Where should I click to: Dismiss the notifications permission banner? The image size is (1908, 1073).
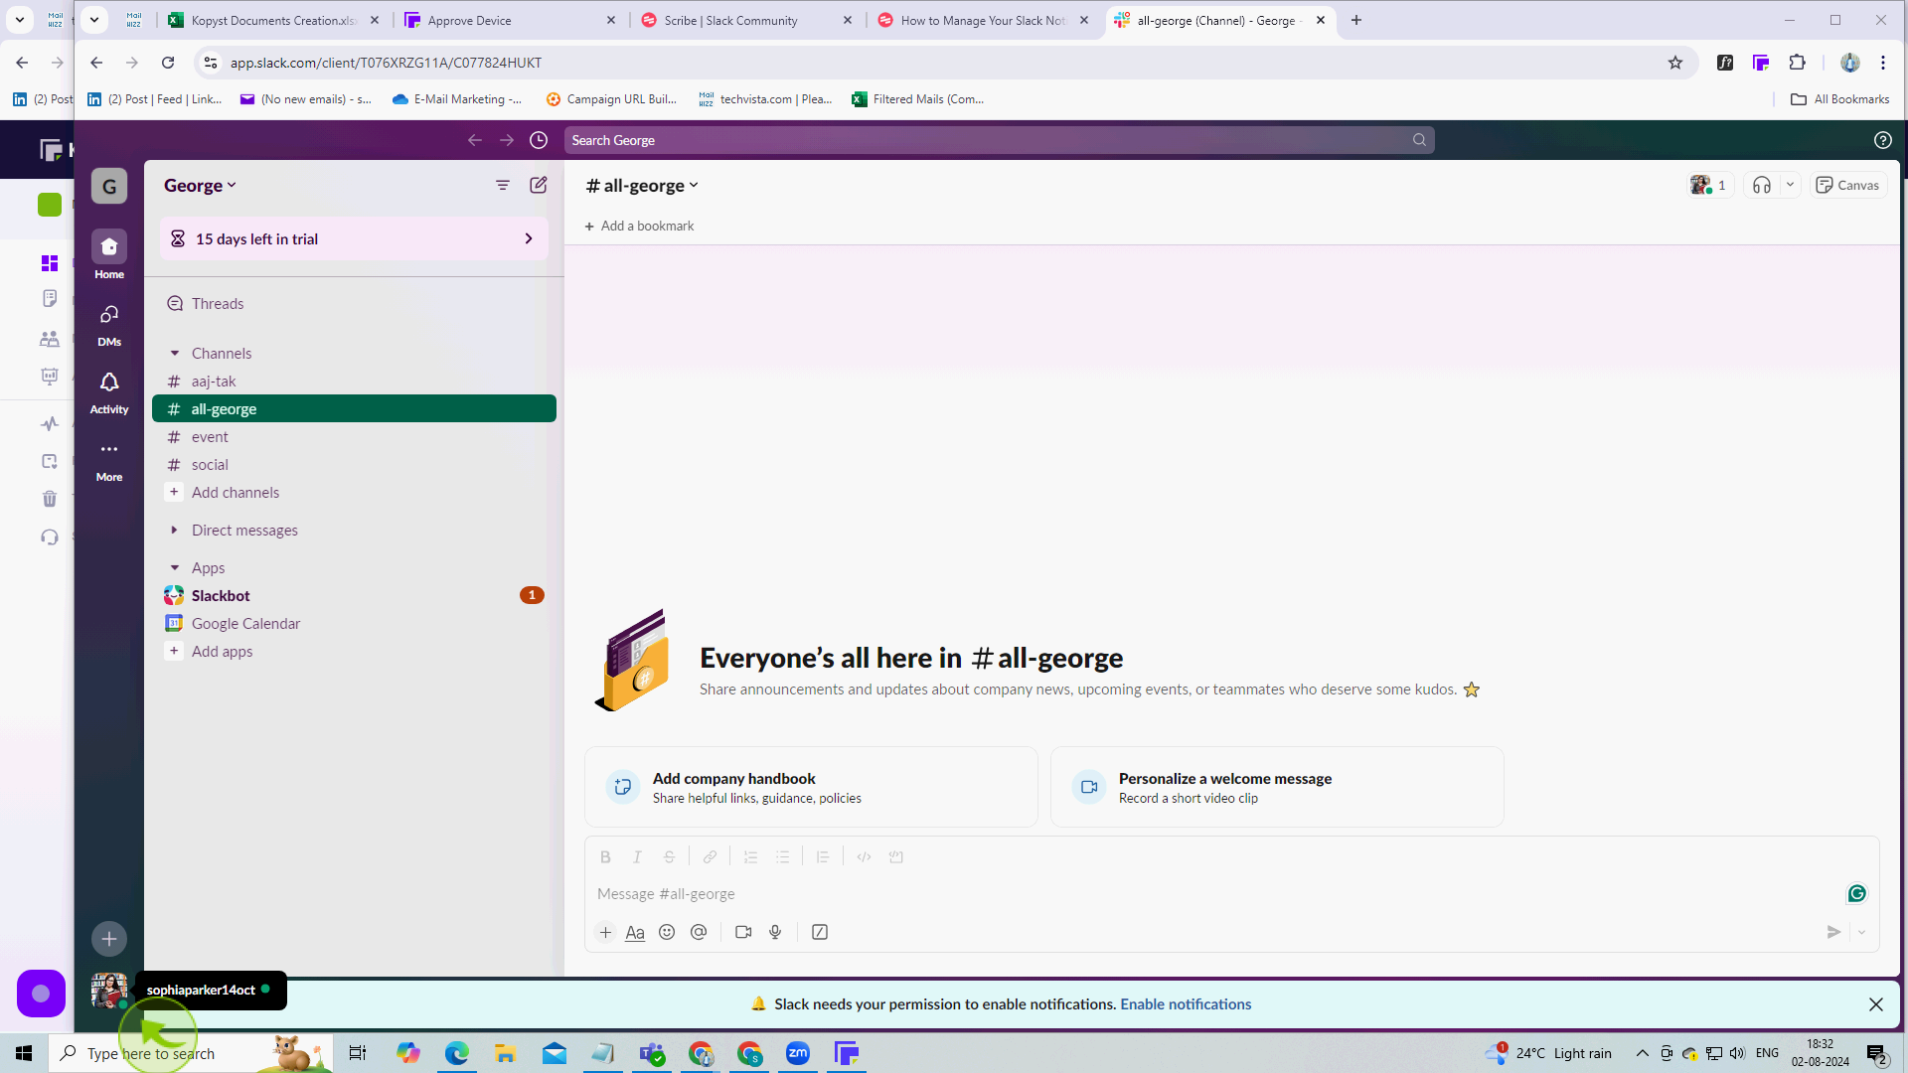pyautogui.click(x=1875, y=1004)
